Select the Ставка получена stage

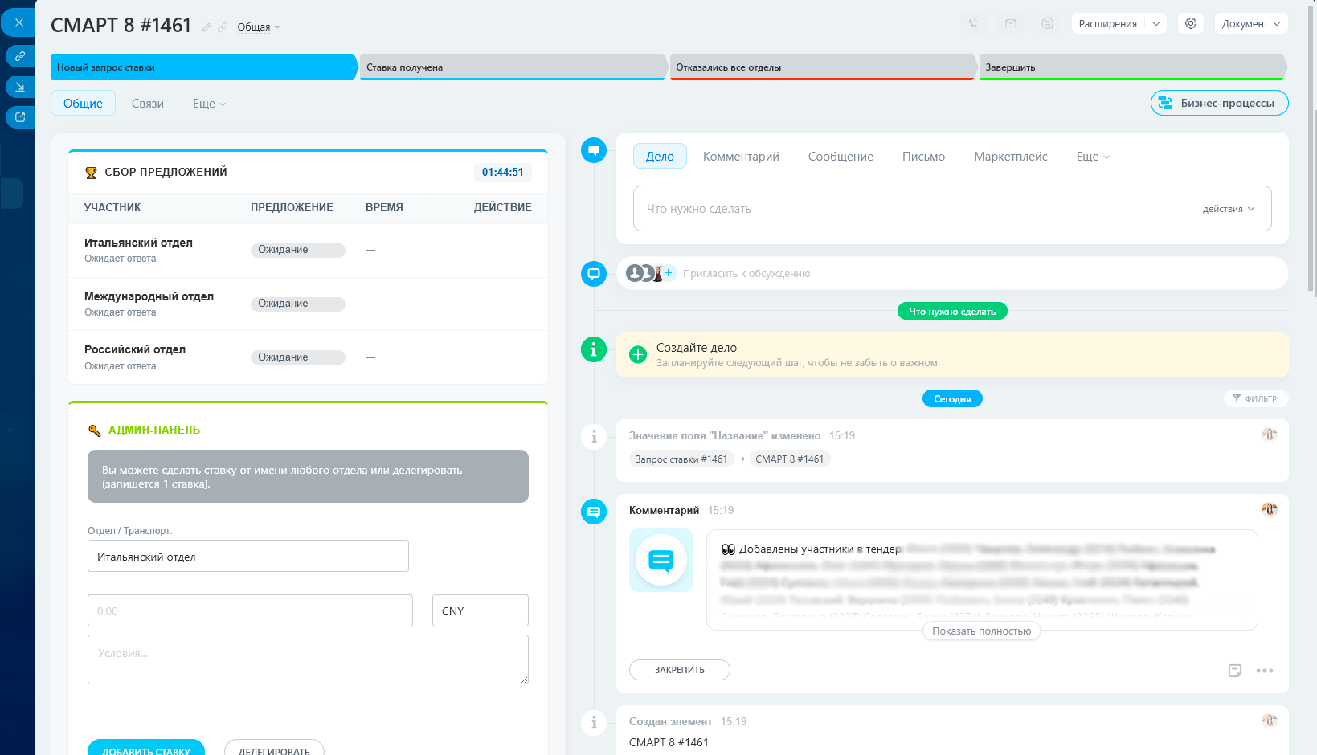tap(514, 67)
